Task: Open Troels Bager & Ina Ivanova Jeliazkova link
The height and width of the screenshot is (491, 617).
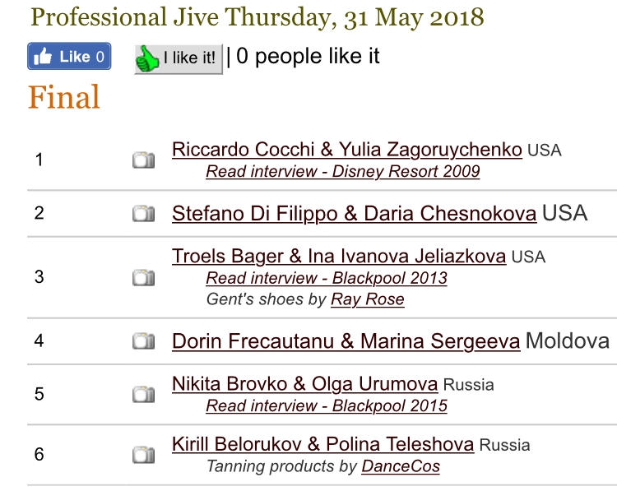Action: (x=339, y=256)
